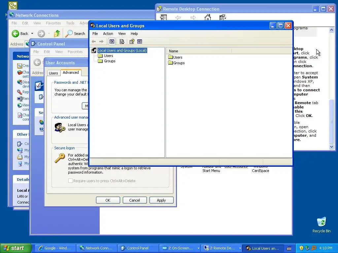Open Tools menu in Network Connections
This screenshot has width=338, height=253.
point(70,23)
